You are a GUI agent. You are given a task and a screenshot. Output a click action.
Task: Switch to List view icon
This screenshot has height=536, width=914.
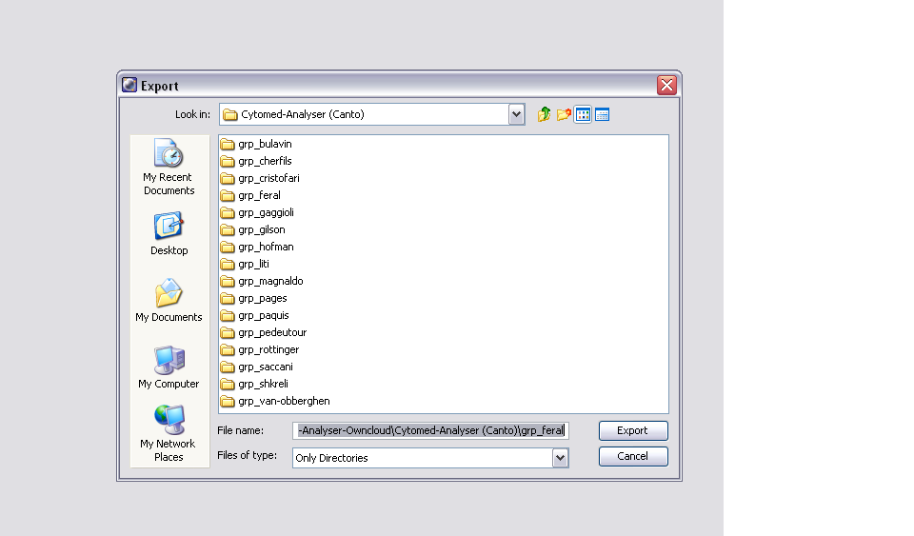(583, 114)
